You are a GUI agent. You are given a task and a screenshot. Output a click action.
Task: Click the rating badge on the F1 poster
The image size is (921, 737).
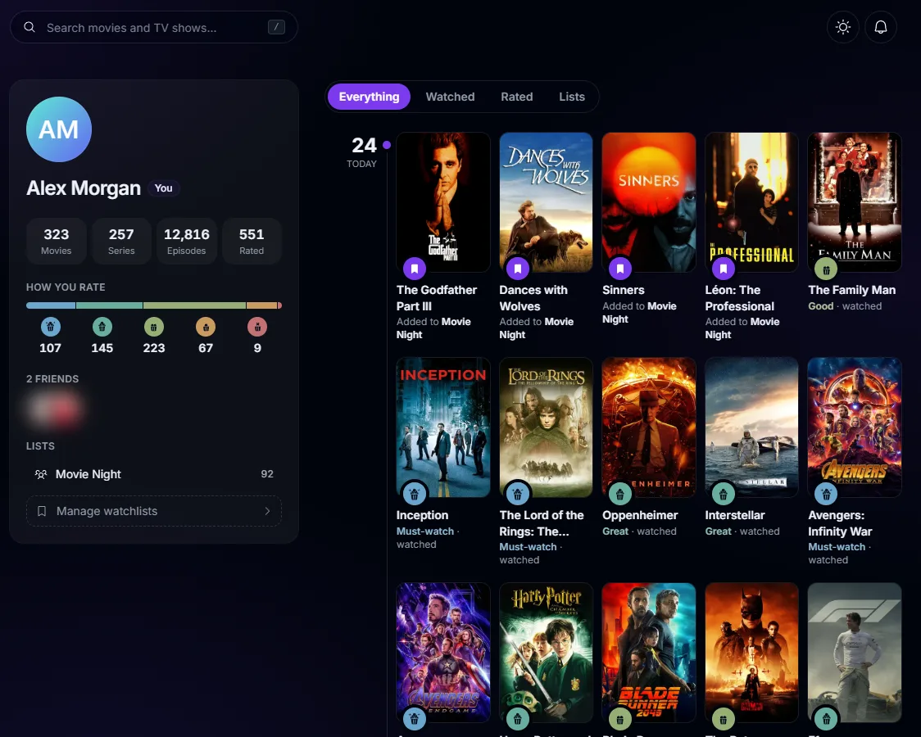pyautogui.click(x=826, y=719)
